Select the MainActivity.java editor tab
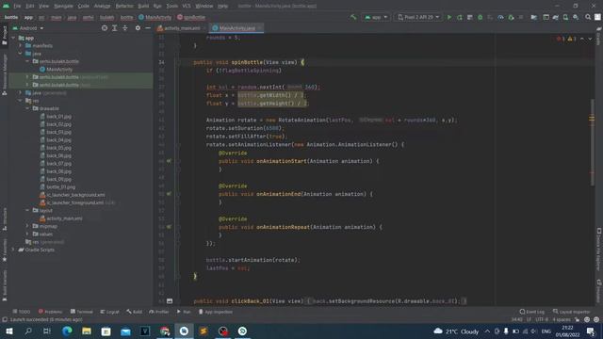 tap(236, 28)
